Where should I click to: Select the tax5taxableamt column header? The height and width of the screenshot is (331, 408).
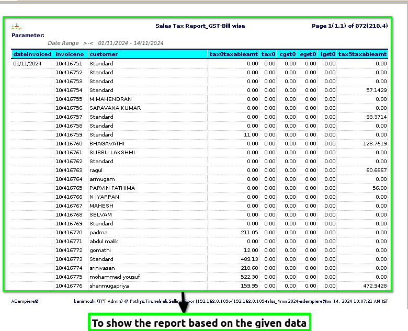(x=362, y=54)
